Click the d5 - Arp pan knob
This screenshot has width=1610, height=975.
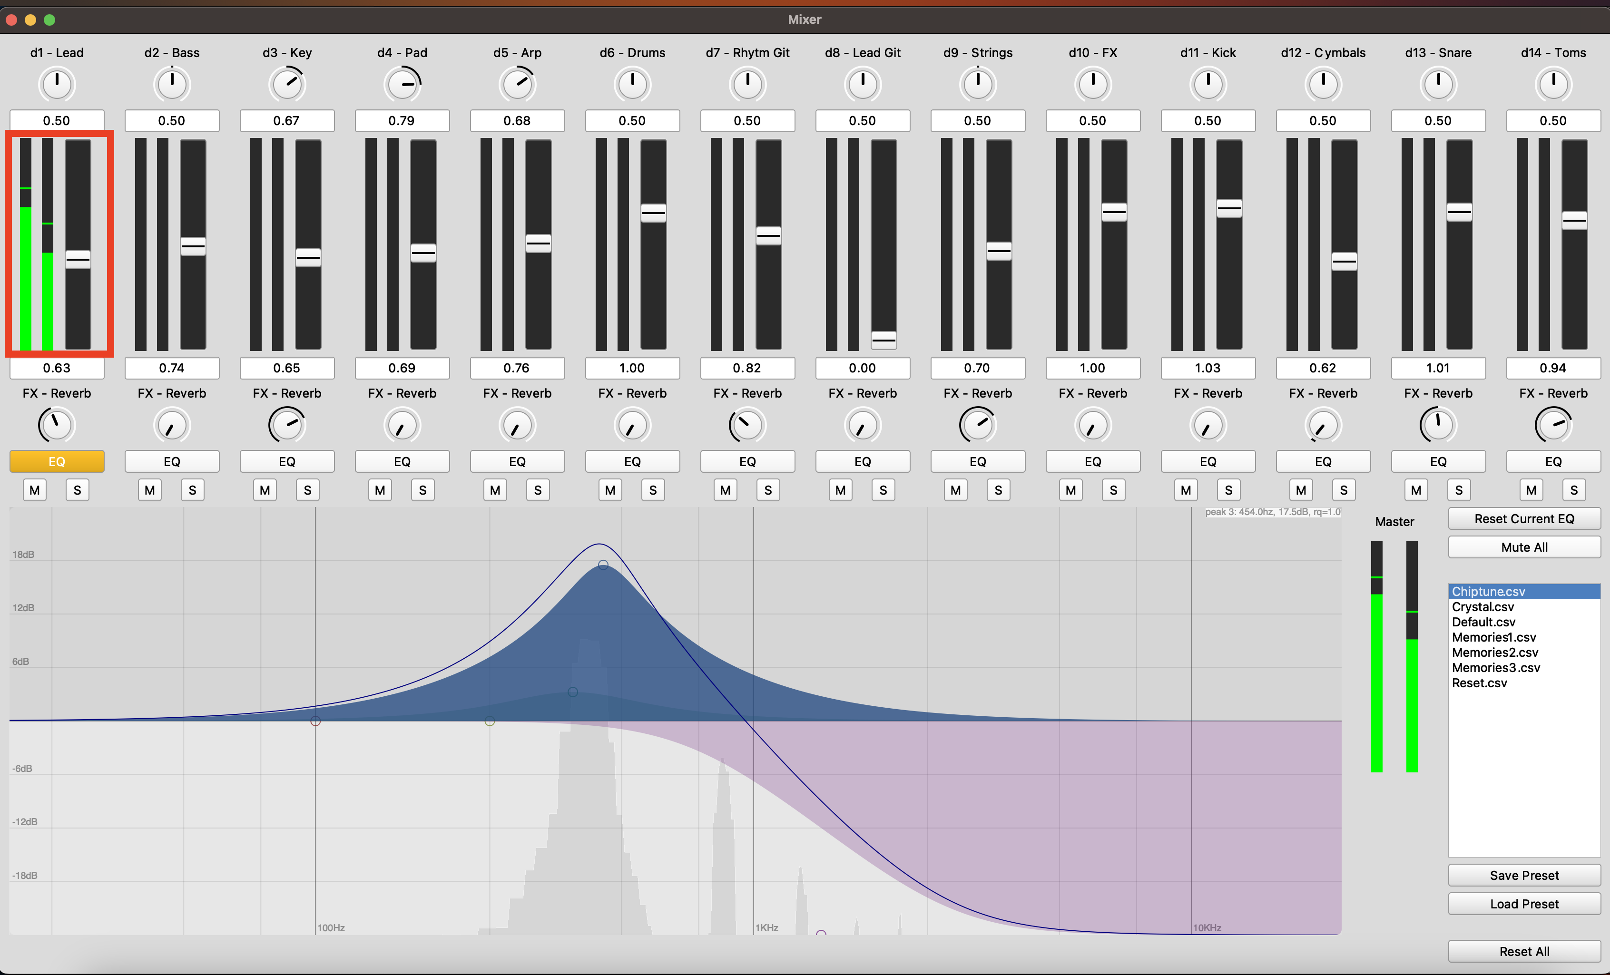(517, 85)
